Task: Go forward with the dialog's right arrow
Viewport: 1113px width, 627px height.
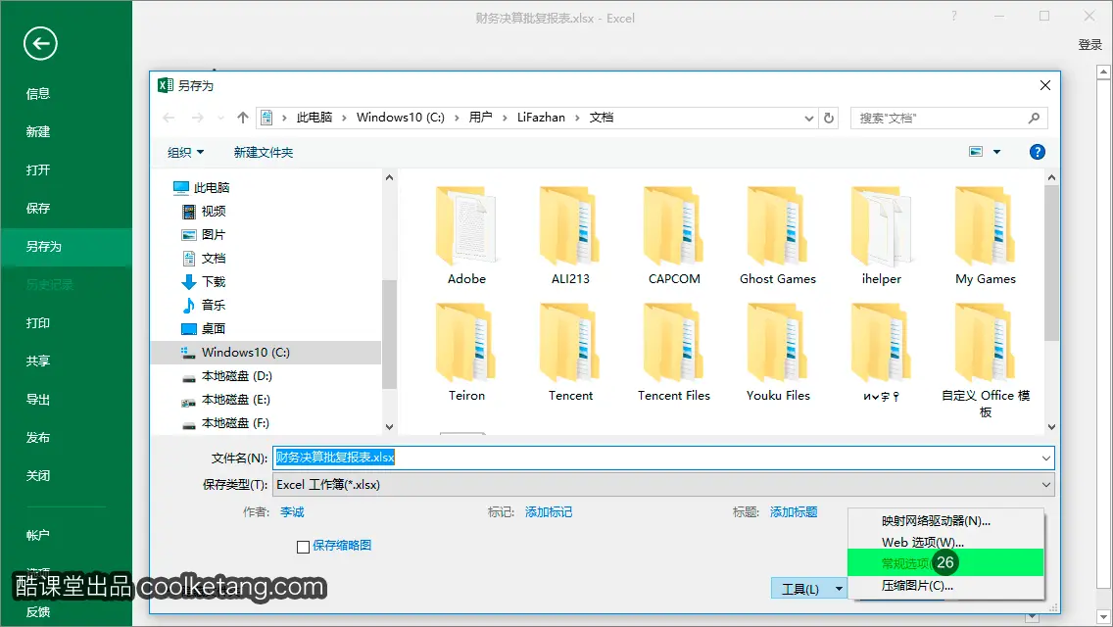Action: coord(197,118)
